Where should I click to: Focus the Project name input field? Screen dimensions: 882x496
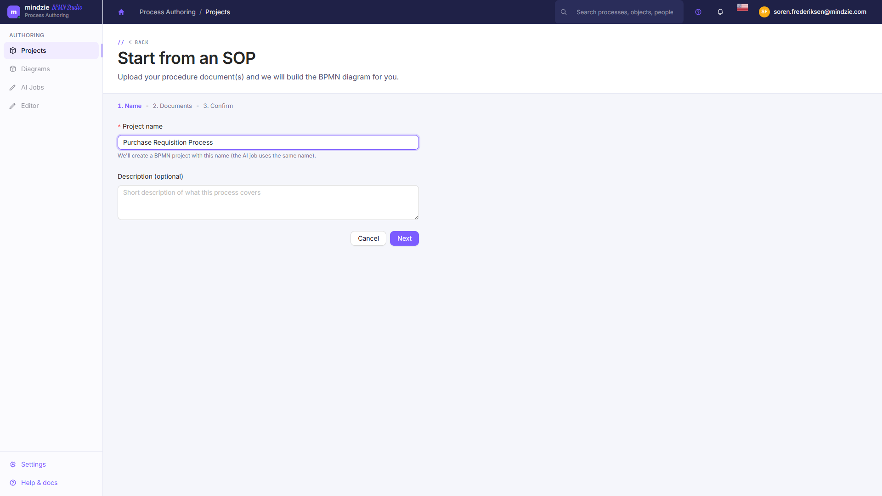click(268, 142)
